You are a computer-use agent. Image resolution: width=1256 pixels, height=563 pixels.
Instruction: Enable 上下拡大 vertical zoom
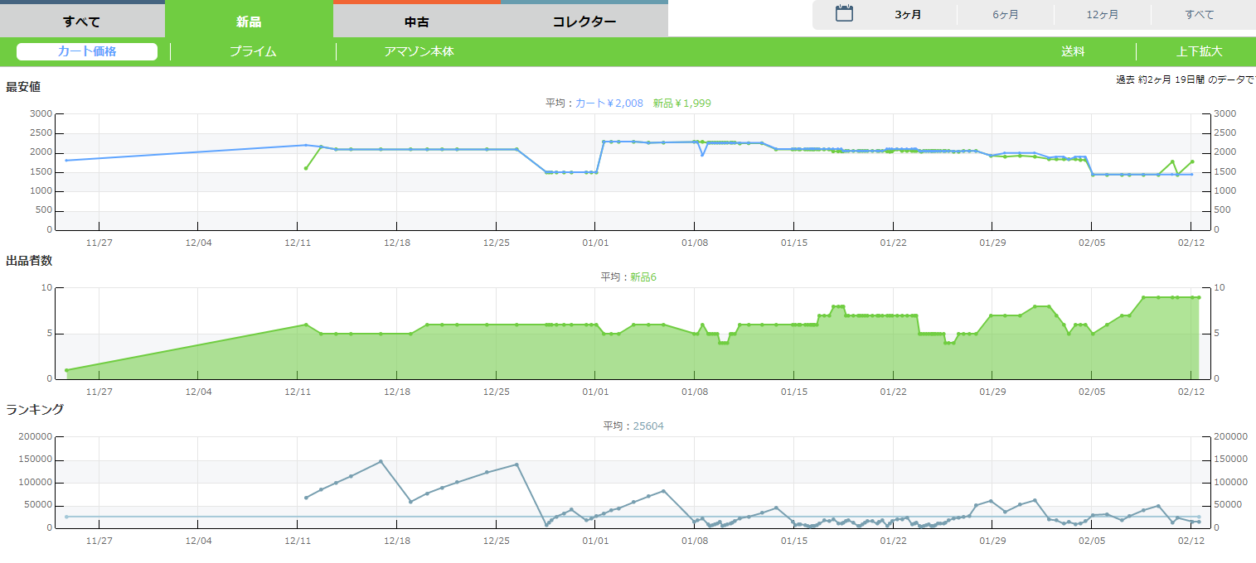(x=1199, y=51)
